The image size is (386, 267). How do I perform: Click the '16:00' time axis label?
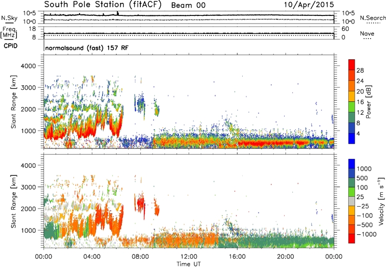(237, 257)
